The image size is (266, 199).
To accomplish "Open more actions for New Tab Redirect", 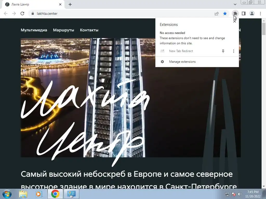I will (x=234, y=51).
